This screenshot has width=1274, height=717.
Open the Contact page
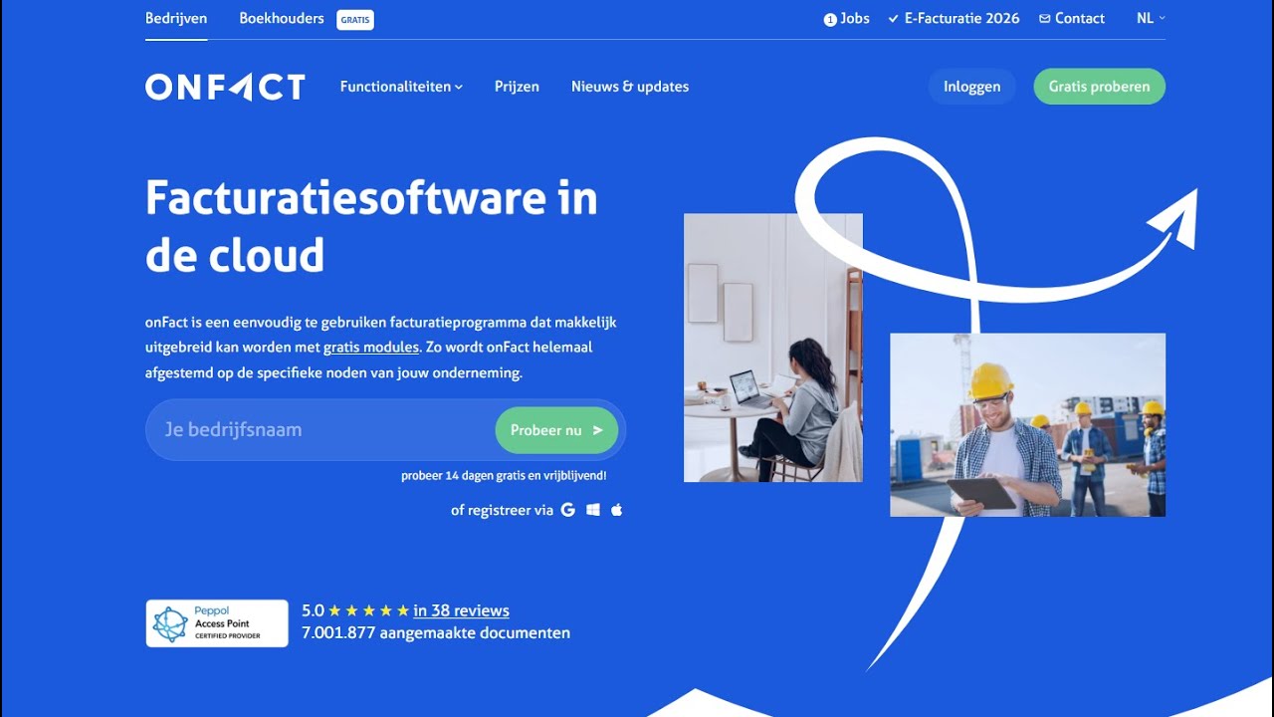(1072, 18)
